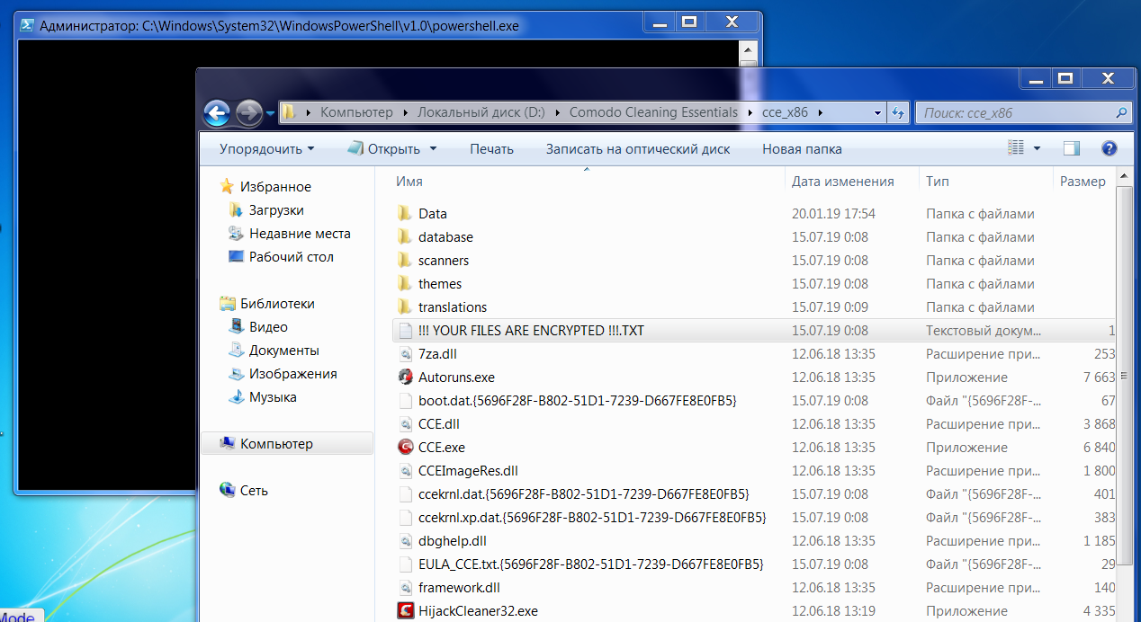Click the refresh icon beside address bar
The image size is (1141, 622).
pos(897,113)
